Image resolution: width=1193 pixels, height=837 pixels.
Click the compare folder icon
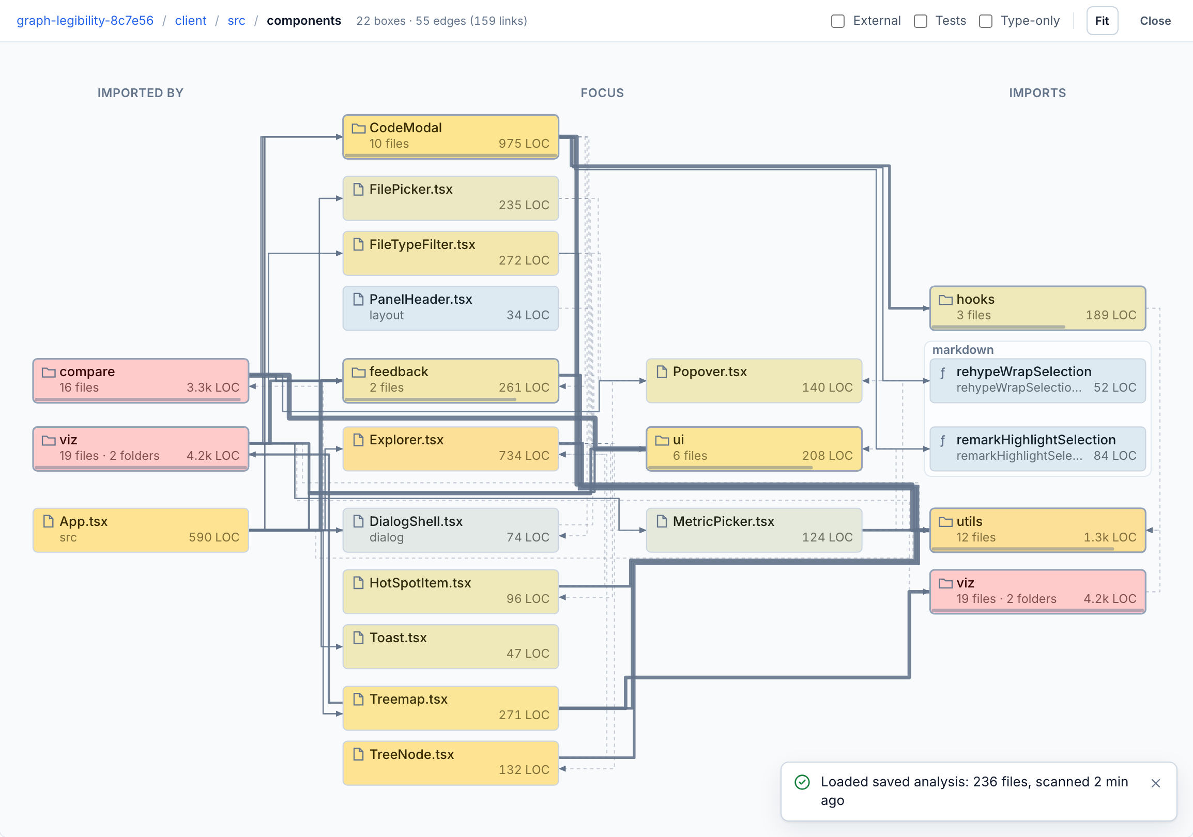(48, 373)
